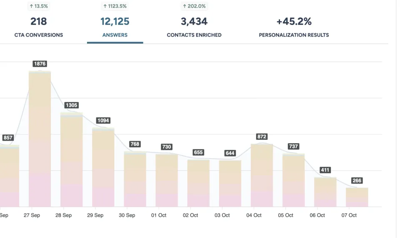Click the 29 Sep axis label
Viewport: 400px width, 238px height.
tap(95, 215)
